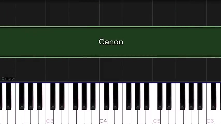This screenshot has width=221, height=124.
Task: Tap the A#5 black key just below C6
Action: 200,96
